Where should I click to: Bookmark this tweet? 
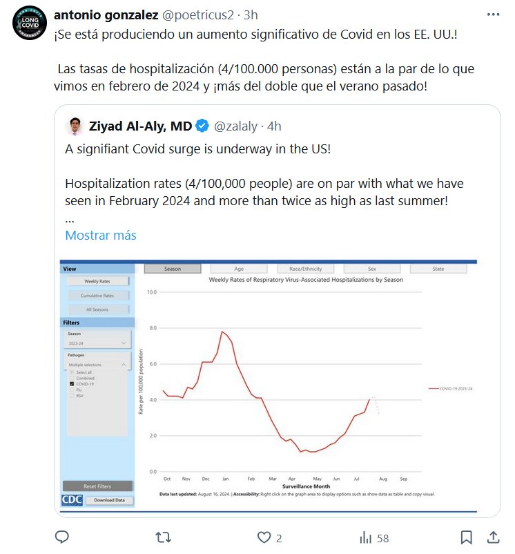click(467, 537)
